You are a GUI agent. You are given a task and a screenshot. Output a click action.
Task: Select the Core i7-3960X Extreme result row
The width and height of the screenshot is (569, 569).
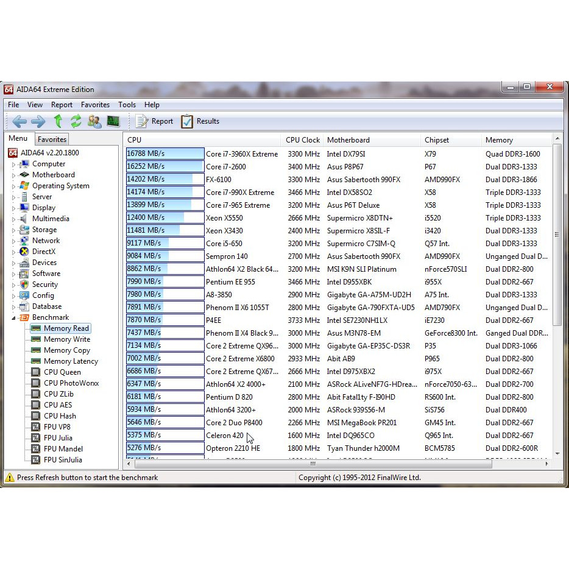click(241, 154)
